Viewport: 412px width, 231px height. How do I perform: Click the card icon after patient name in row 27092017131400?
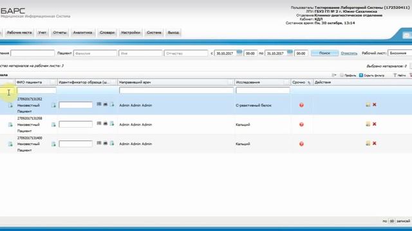click(53, 144)
